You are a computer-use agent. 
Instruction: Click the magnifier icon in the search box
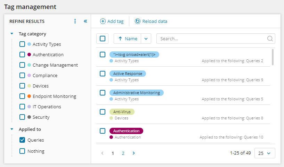click(270, 39)
